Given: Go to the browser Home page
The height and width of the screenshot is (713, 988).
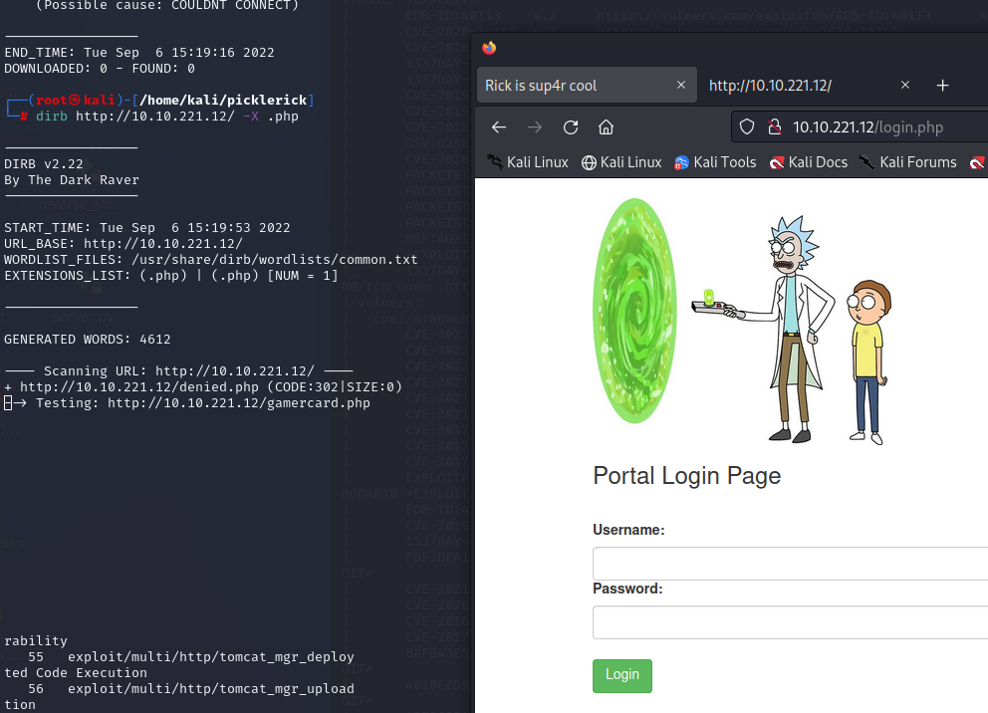Looking at the screenshot, I should pos(606,127).
